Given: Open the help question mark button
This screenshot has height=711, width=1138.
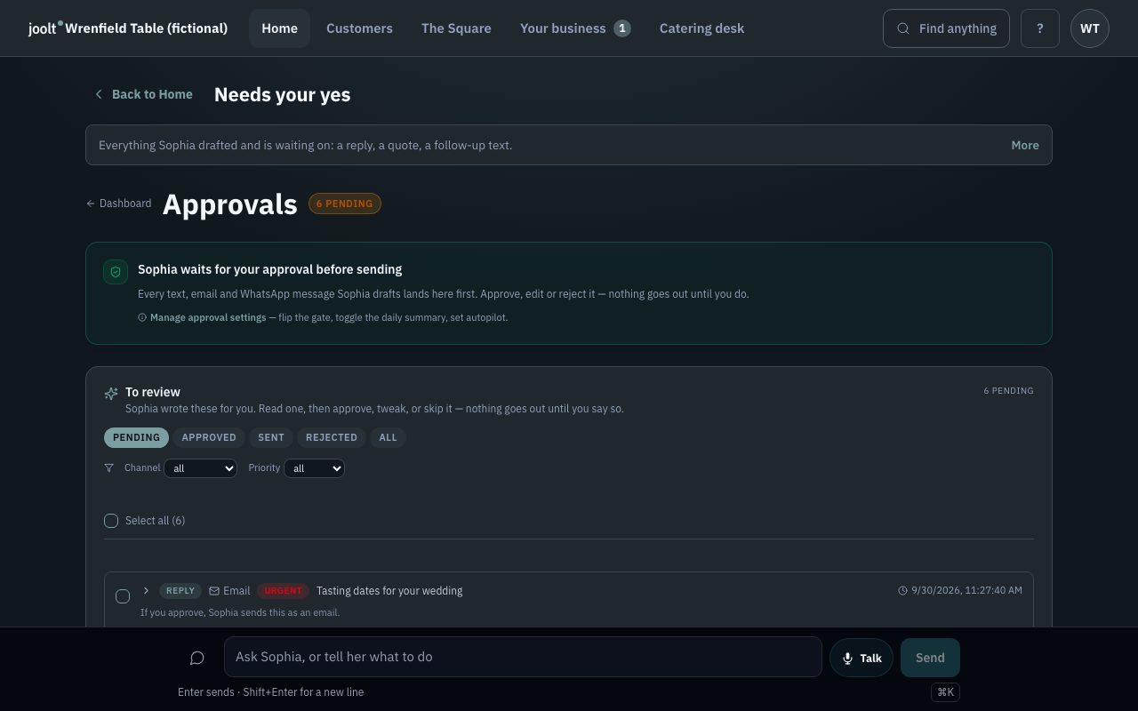Looking at the screenshot, I should click(x=1040, y=28).
